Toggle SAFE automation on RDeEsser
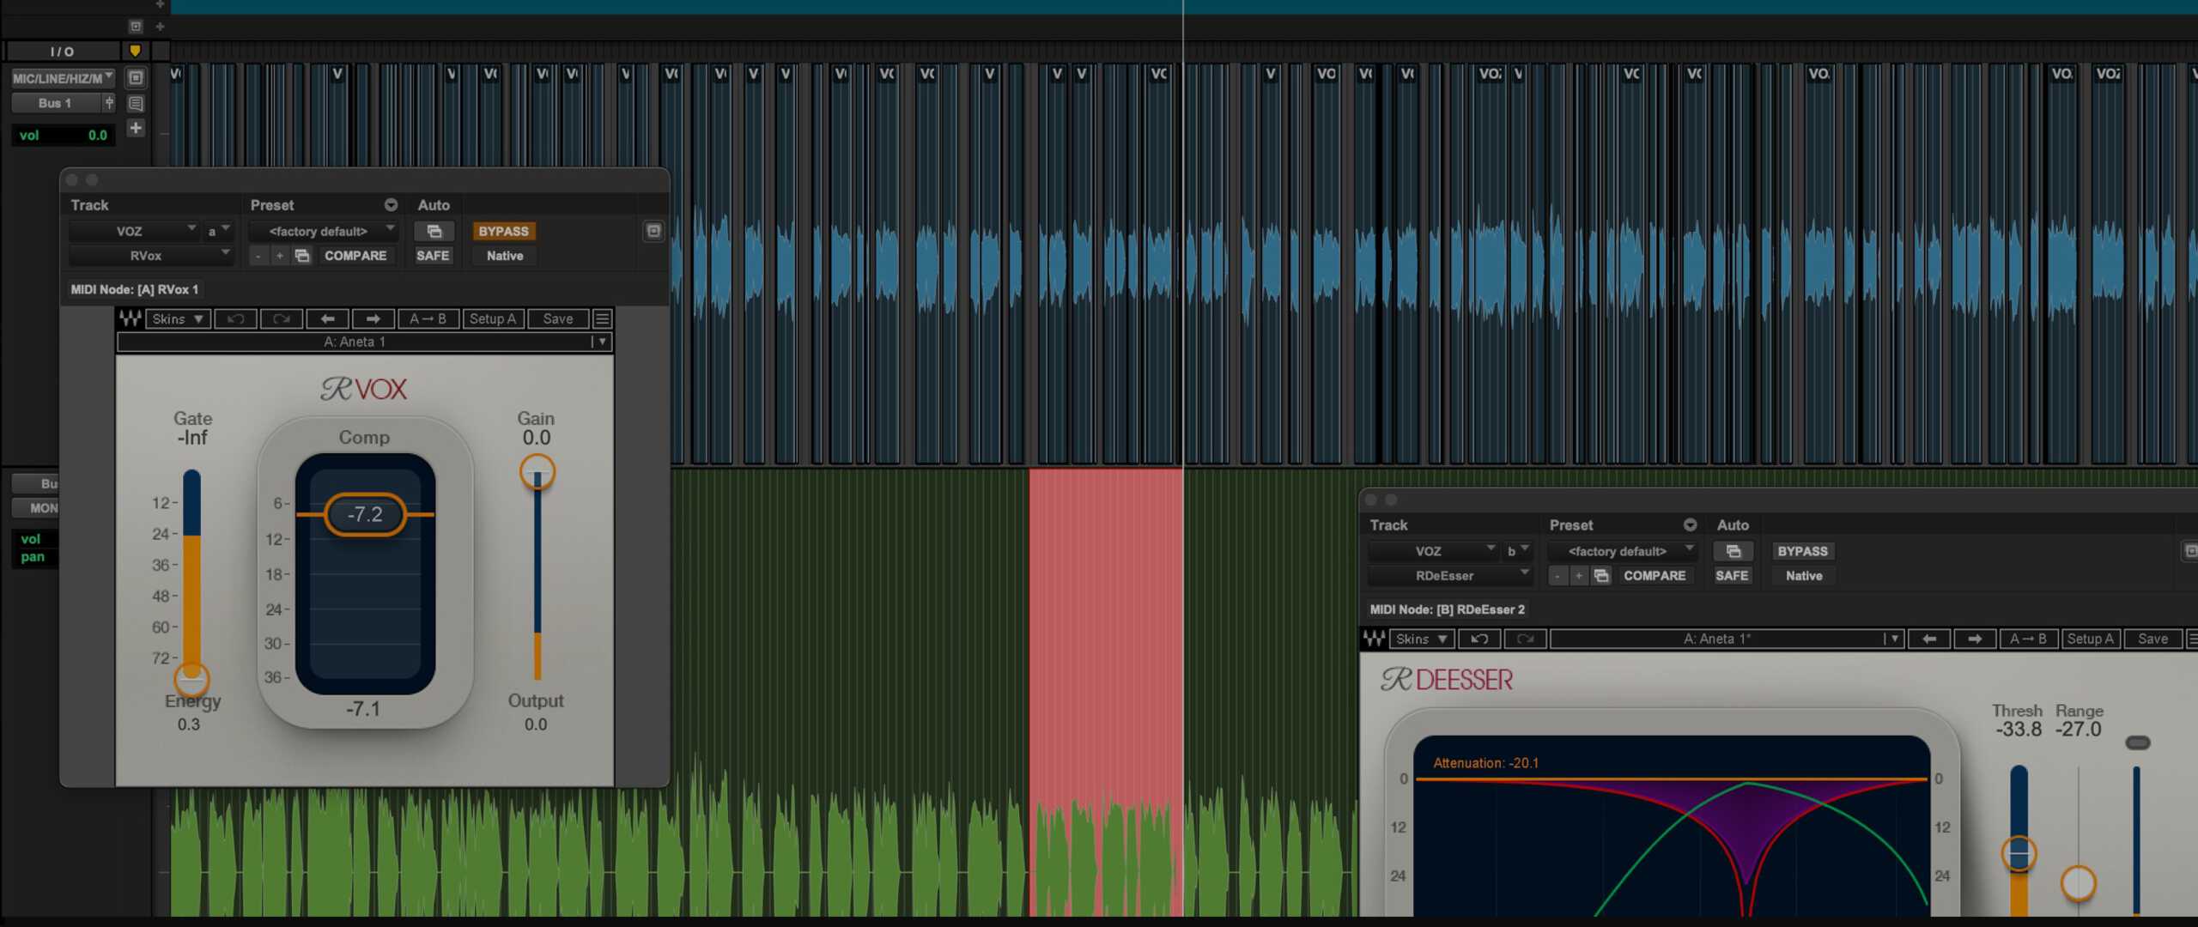This screenshot has height=927, width=2198. point(1731,576)
